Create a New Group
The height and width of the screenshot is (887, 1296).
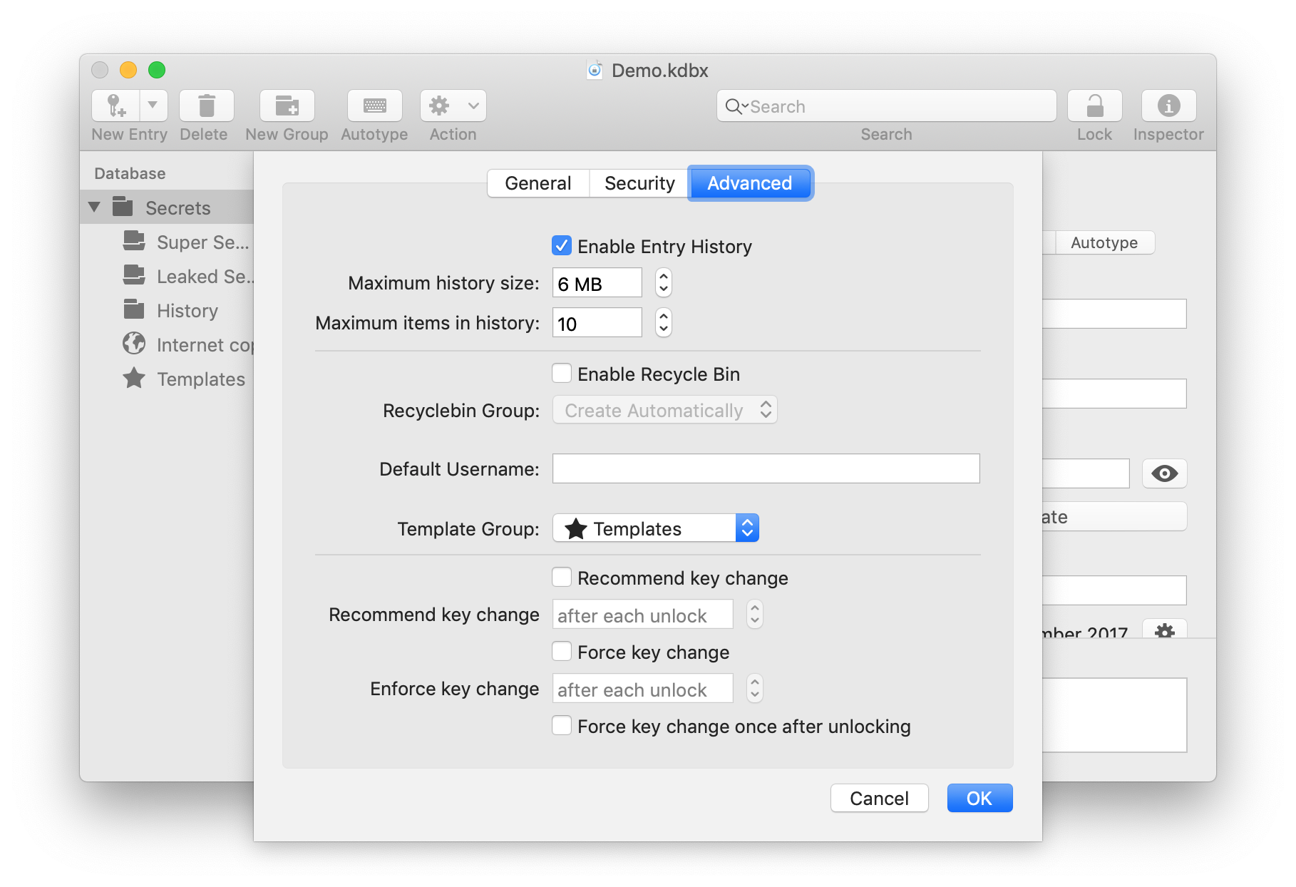(287, 106)
